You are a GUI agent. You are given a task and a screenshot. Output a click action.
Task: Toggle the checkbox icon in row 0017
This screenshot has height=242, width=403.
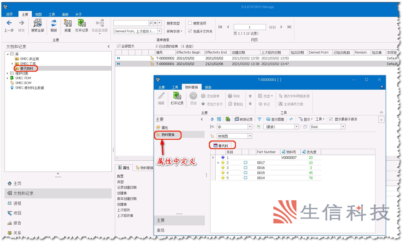pyautogui.click(x=245, y=162)
